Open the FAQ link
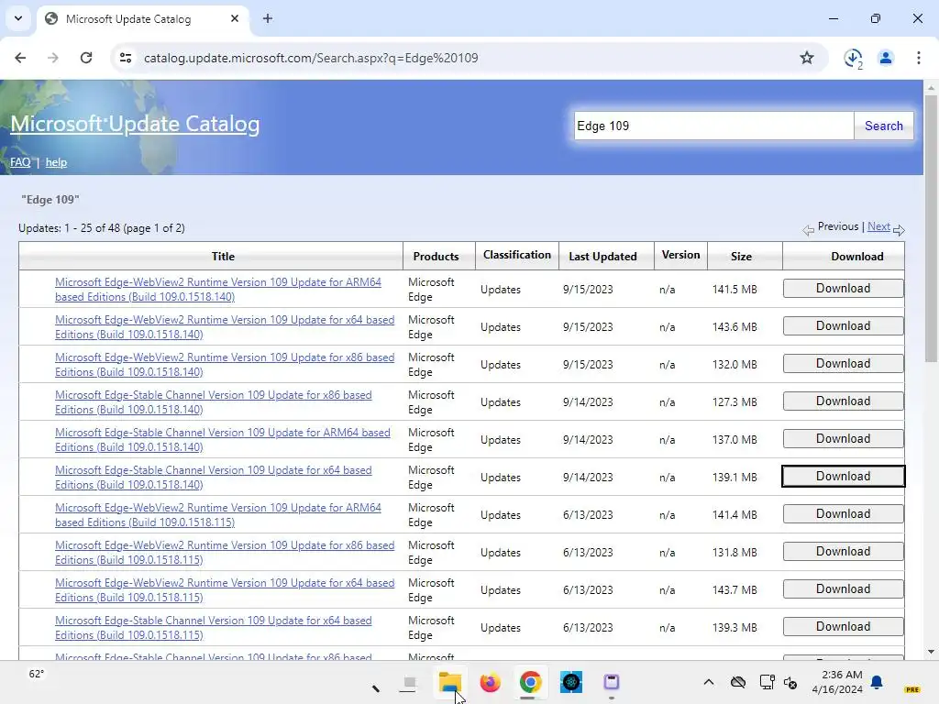This screenshot has width=939, height=704. tap(20, 162)
